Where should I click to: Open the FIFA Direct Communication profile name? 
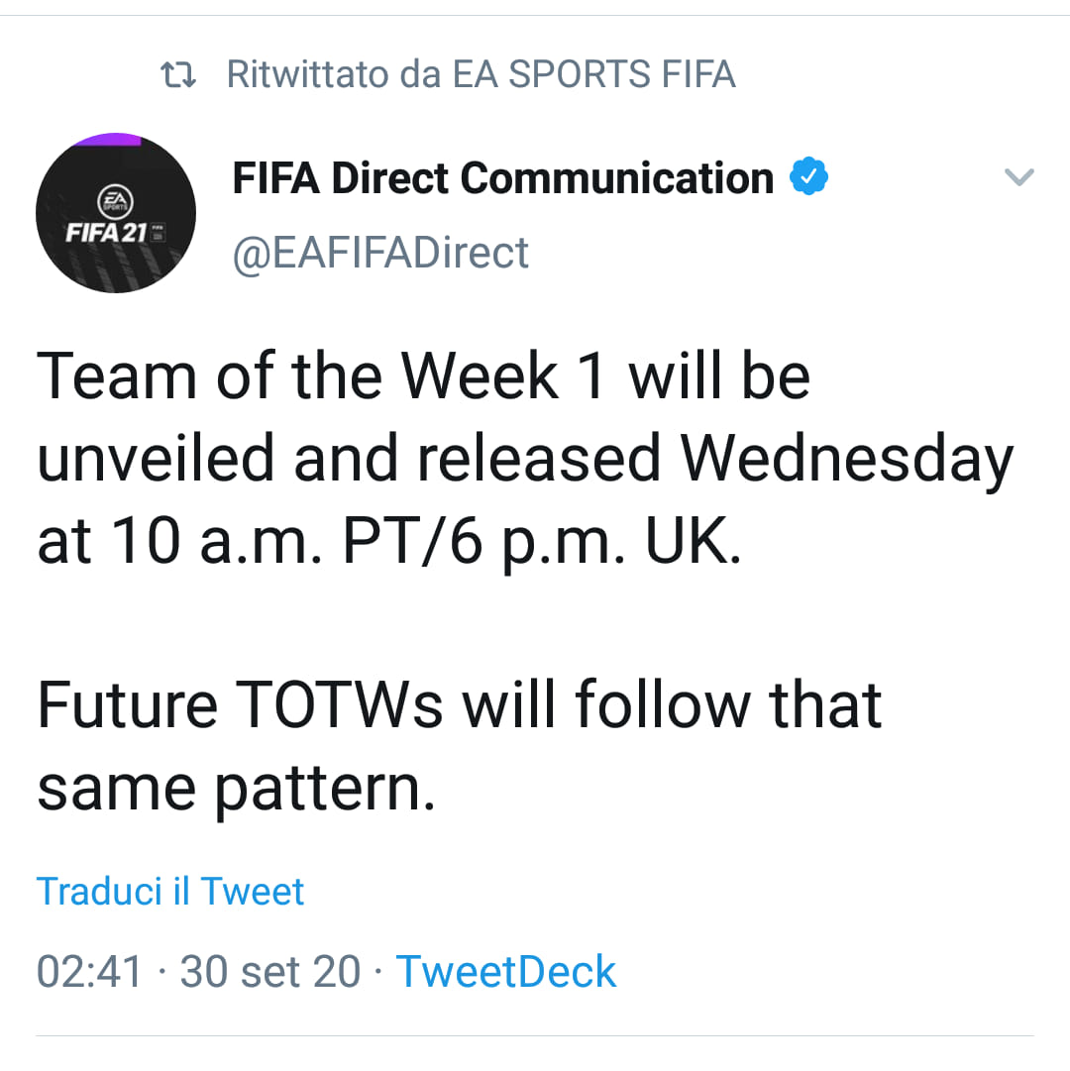point(502,177)
